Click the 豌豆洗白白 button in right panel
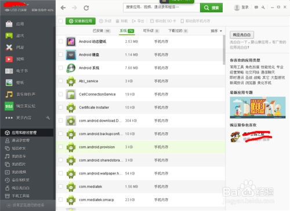Viewport: 290px width, 211px height. [242, 35]
